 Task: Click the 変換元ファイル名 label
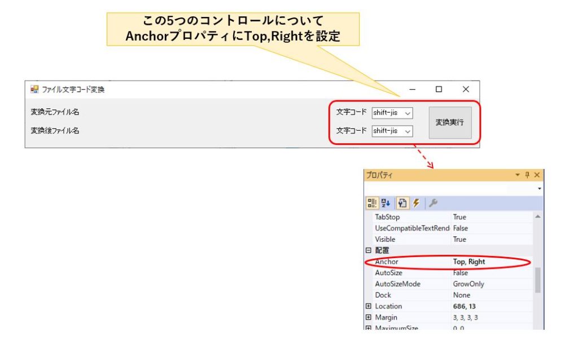pos(55,112)
